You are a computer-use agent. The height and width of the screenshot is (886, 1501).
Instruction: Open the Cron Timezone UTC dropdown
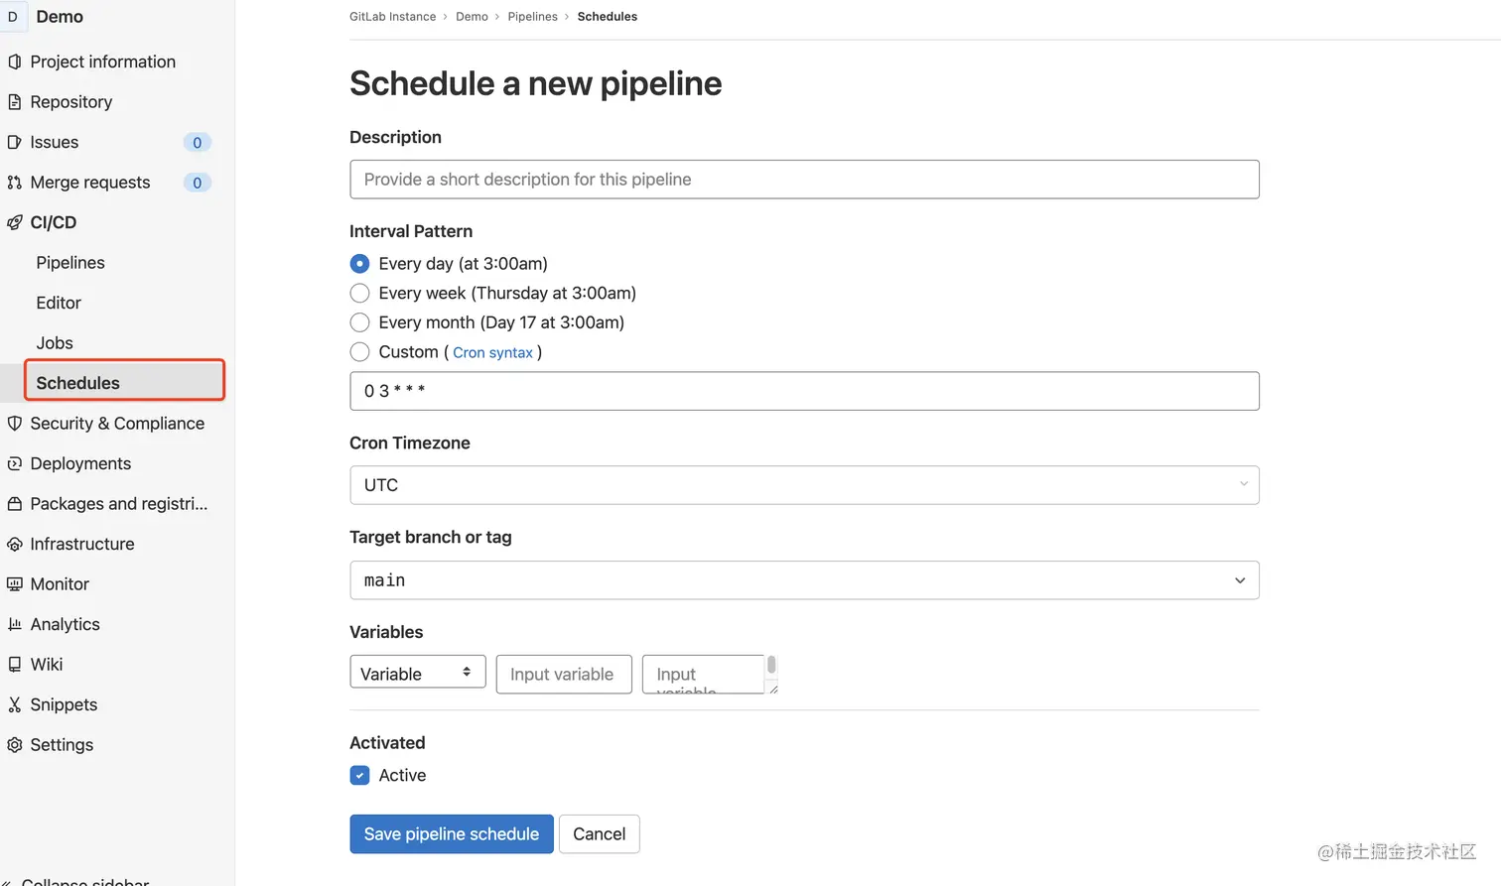[804, 485]
